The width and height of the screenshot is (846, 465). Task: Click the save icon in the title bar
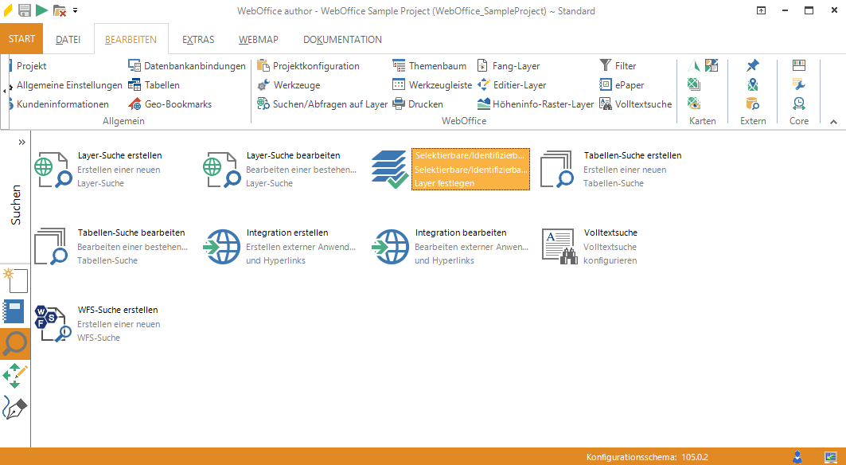tap(25, 10)
